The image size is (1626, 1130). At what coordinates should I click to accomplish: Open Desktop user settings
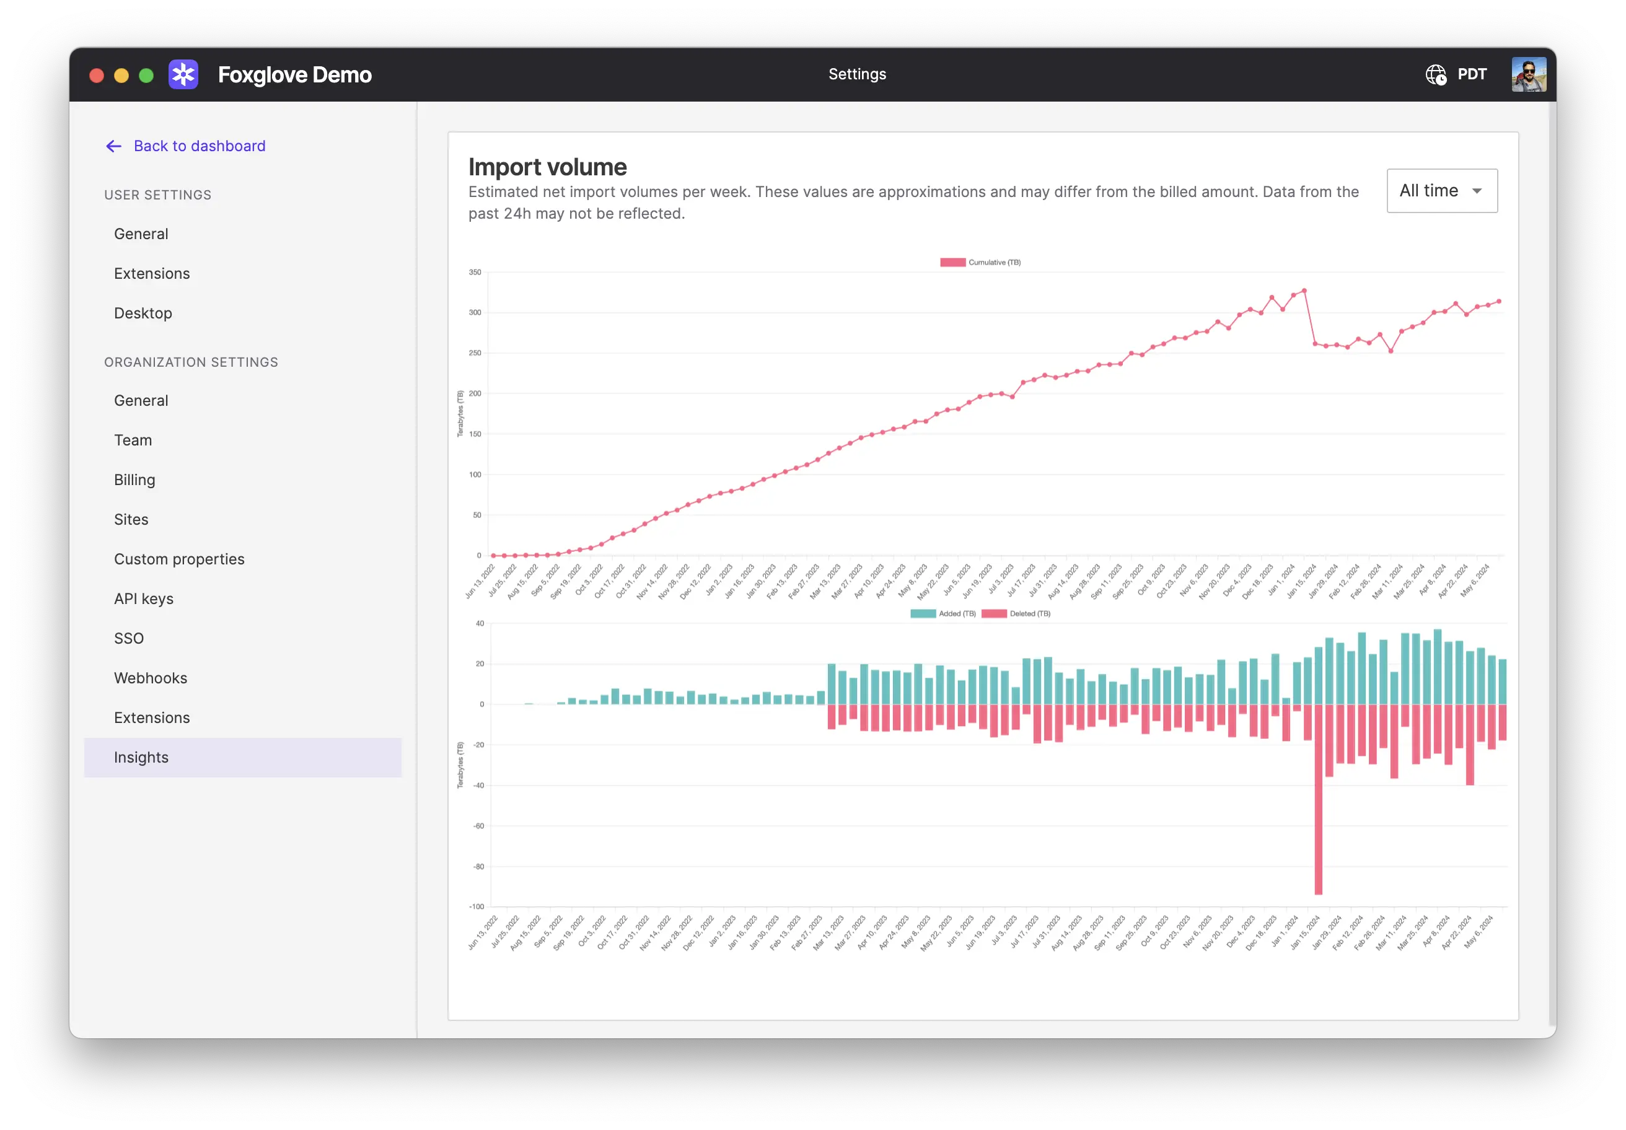tap(143, 313)
